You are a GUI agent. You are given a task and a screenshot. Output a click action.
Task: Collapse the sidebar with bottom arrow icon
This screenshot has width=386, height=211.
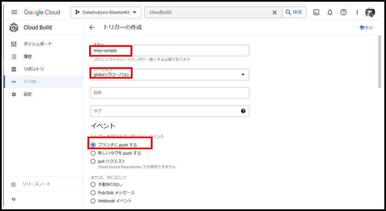pos(14,199)
